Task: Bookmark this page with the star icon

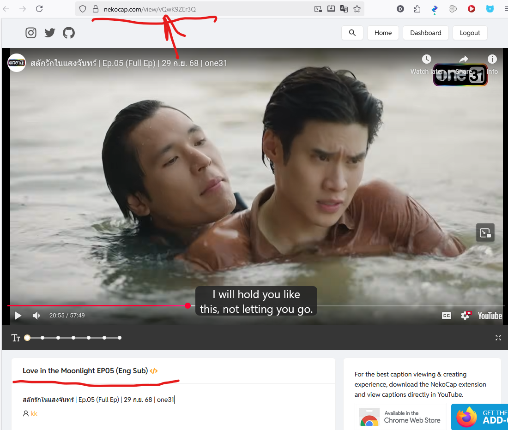Action: (x=357, y=9)
